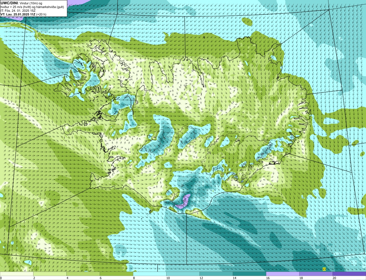Click the scale label '14'

[x=234, y=278]
